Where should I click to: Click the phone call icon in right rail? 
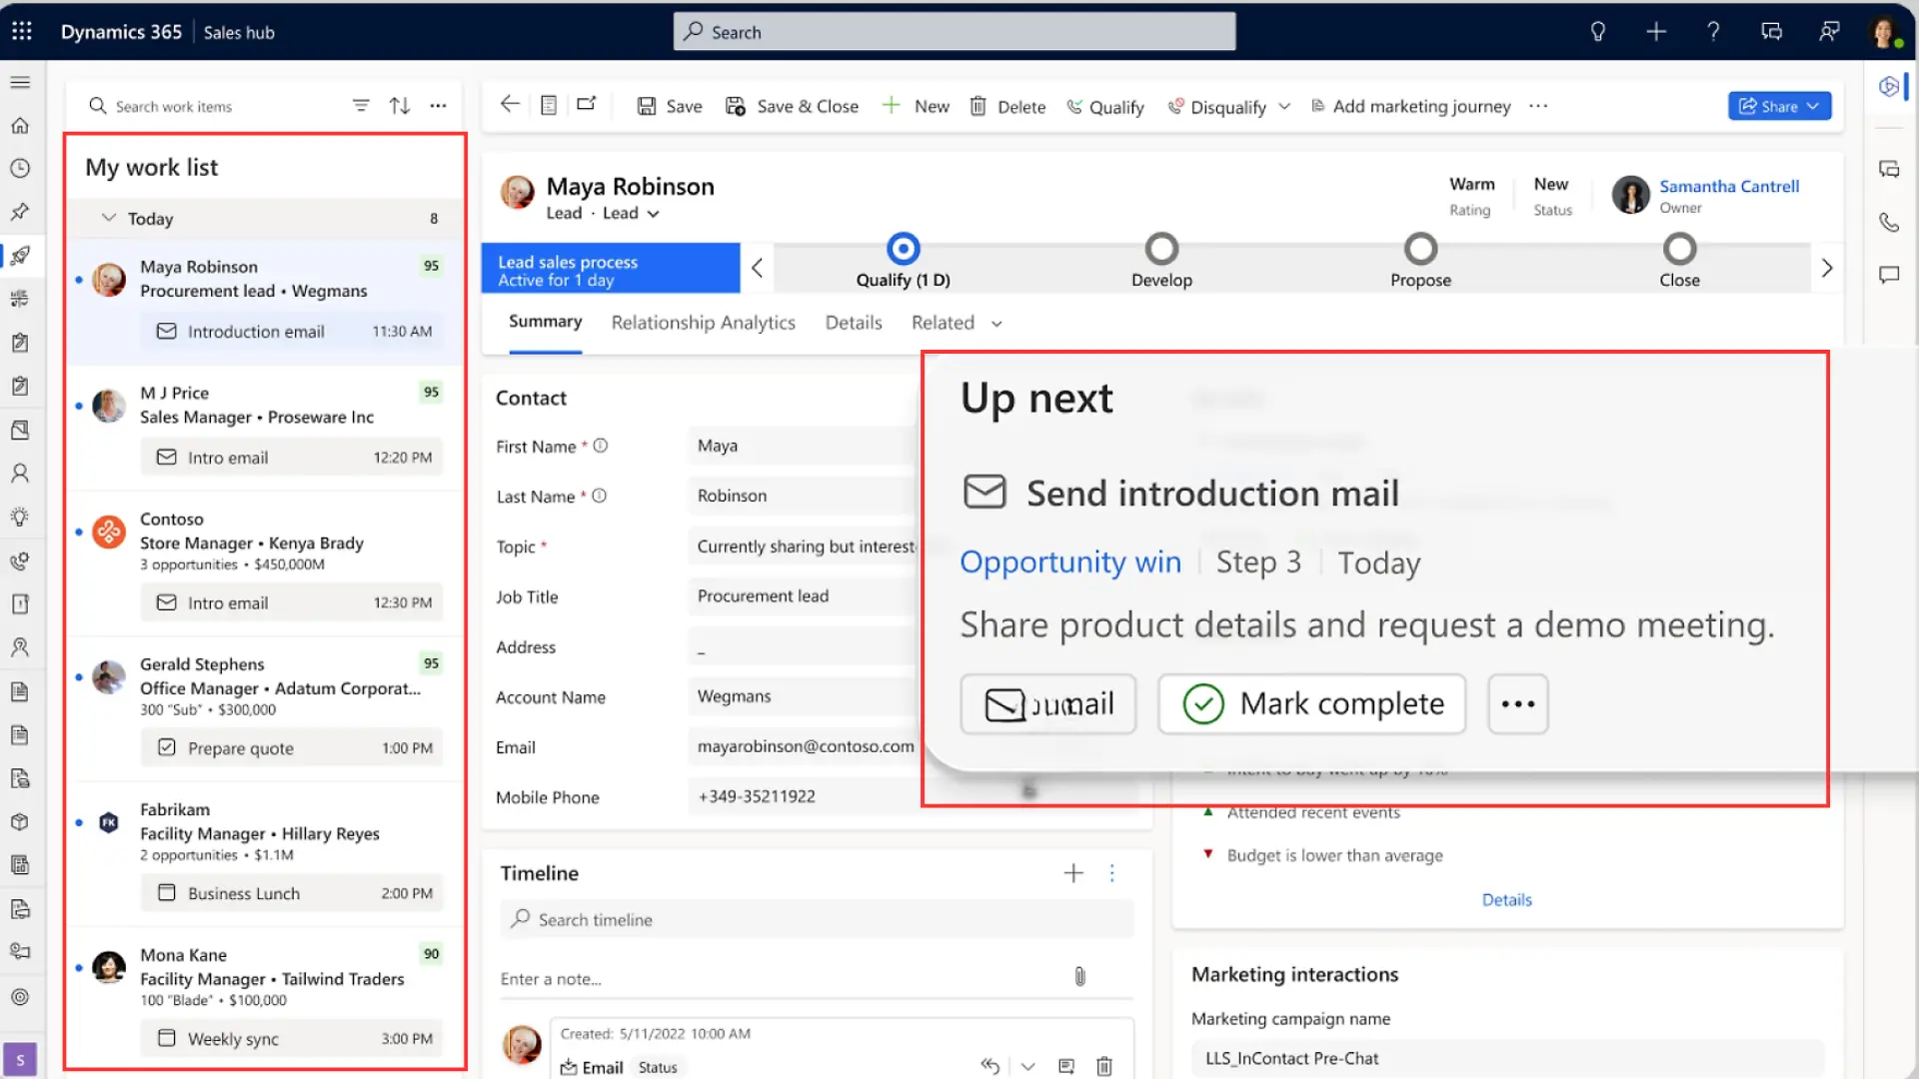coord(1888,222)
